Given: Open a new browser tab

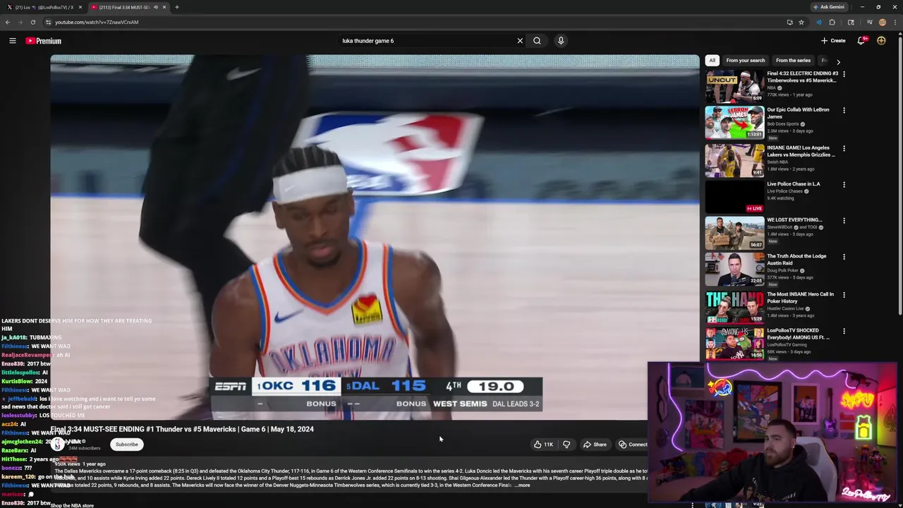Looking at the screenshot, I should click(176, 7).
